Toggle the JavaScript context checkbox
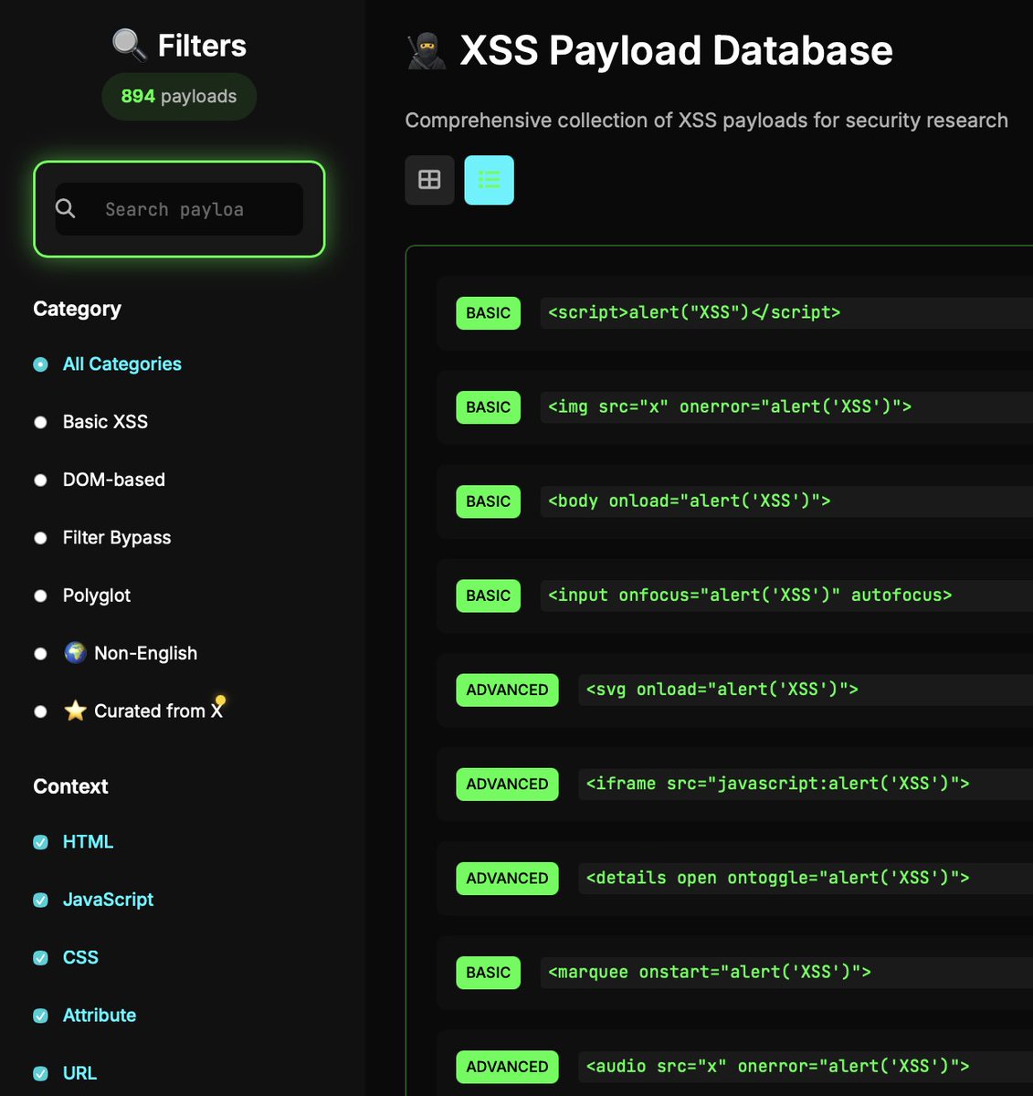 (x=40, y=900)
